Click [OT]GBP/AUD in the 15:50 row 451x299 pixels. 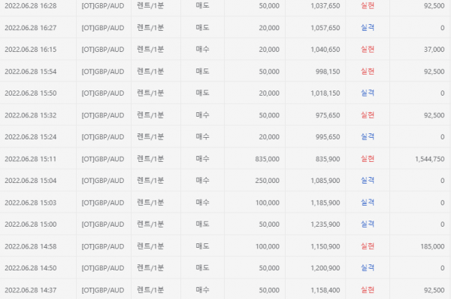tap(103, 93)
